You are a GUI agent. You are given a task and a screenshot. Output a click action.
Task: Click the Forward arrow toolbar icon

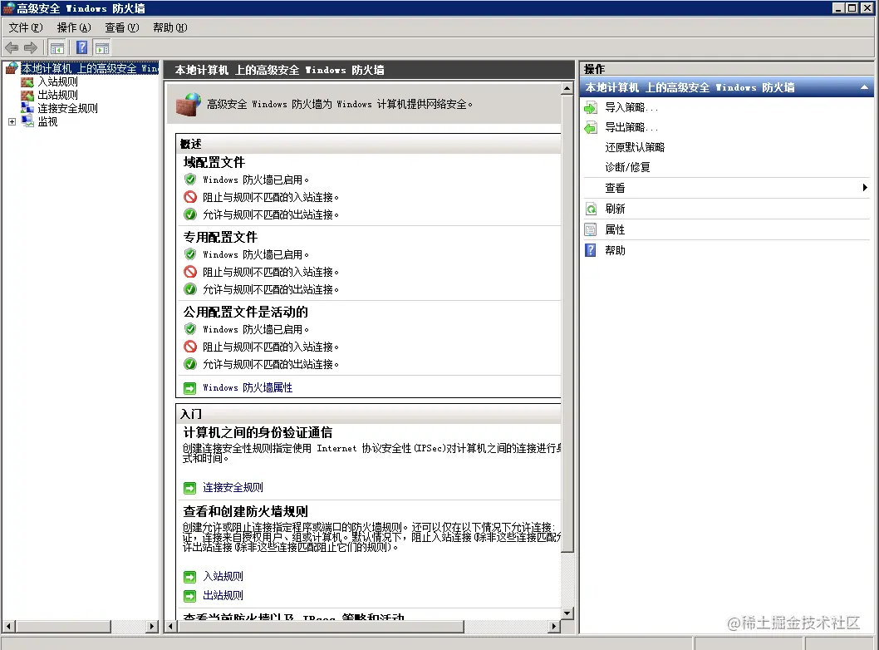pyautogui.click(x=31, y=47)
